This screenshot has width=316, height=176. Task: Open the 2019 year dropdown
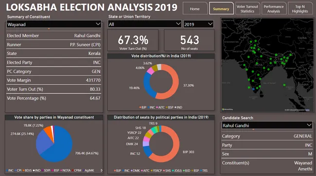[198, 24]
